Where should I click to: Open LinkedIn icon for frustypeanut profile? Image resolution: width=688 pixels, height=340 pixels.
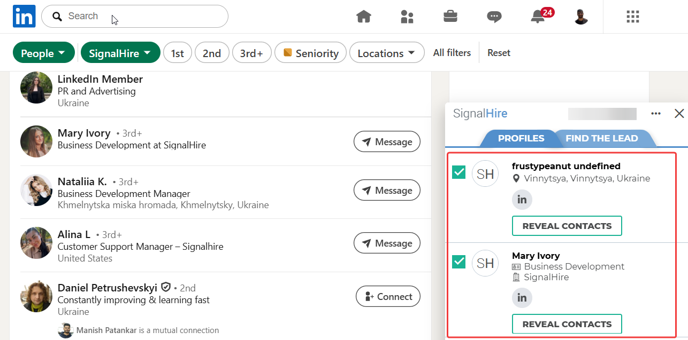click(522, 200)
